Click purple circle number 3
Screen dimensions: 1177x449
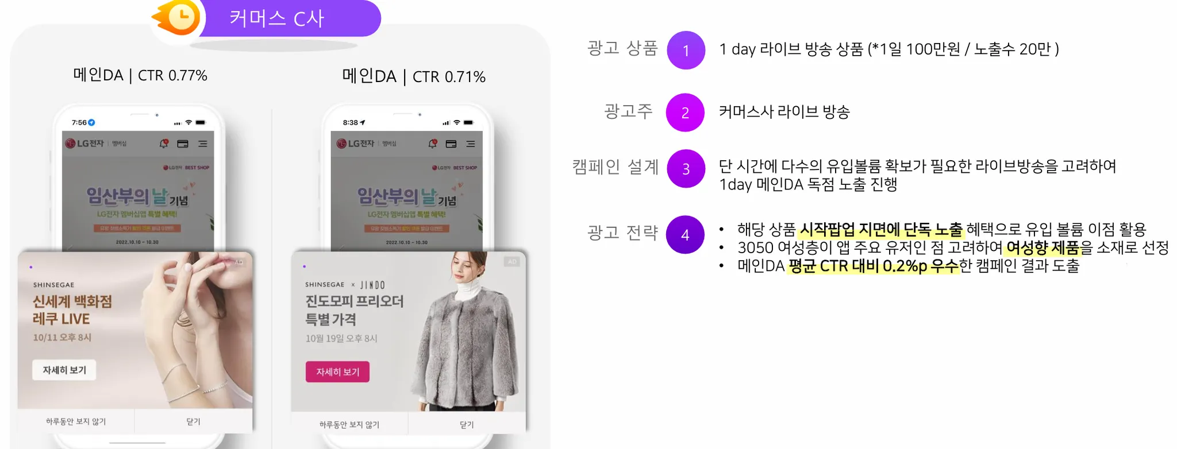click(x=686, y=169)
